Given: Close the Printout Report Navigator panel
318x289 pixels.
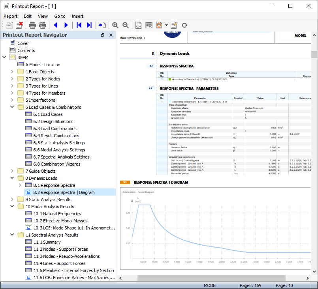Looking at the screenshot, I should coord(111,35).
